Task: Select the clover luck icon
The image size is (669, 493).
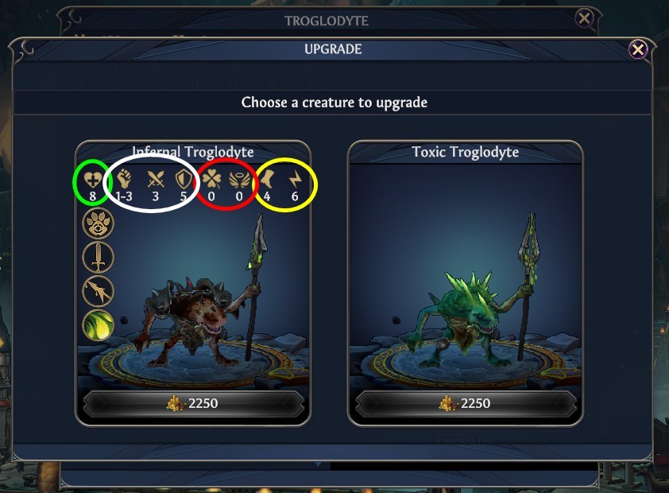Action: click(211, 179)
